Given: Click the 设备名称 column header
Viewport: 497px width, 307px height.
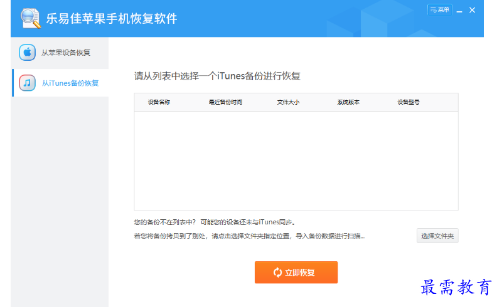Looking at the screenshot, I should 159,102.
